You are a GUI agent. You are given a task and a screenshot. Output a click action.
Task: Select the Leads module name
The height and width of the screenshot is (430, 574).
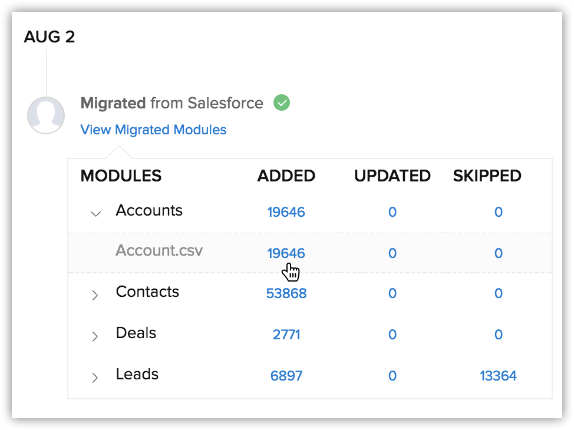coord(137,374)
